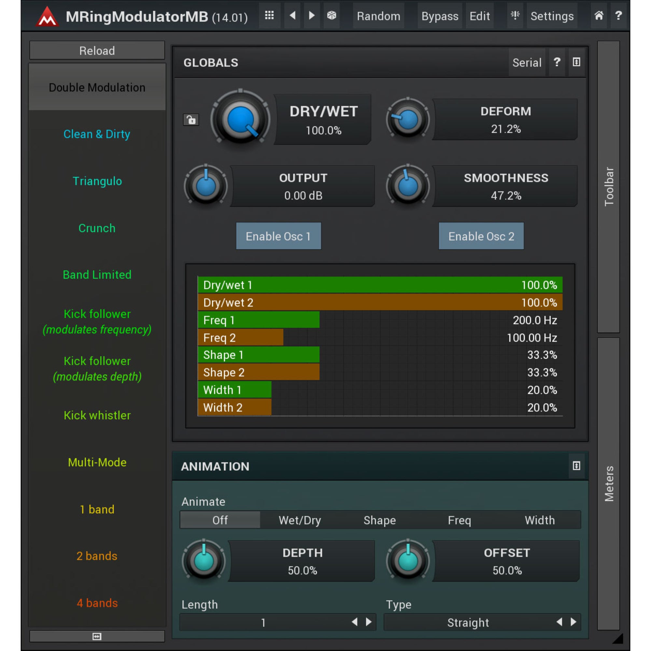Open the Serial mode selector

527,62
